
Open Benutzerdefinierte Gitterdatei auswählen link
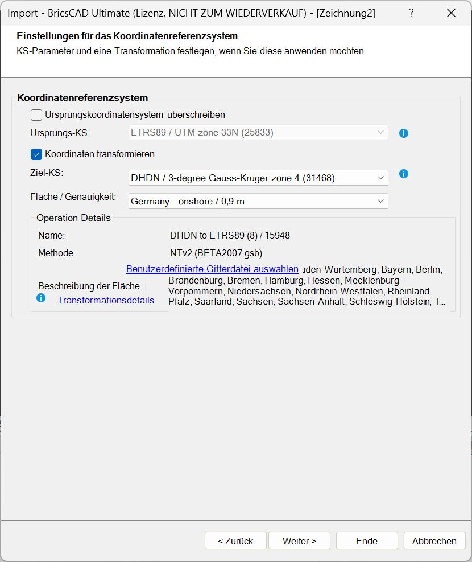212,269
